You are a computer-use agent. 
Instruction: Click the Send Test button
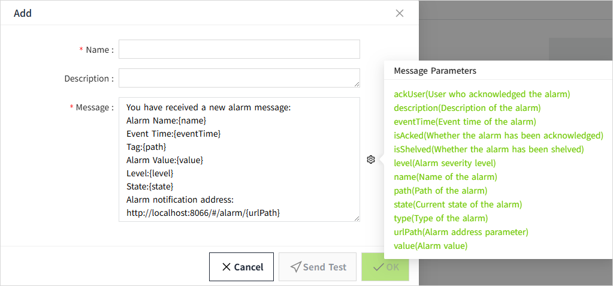(x=318, y=267)
